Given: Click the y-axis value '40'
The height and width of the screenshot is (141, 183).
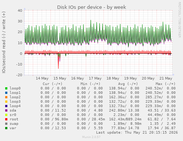Looking at the screenshot, I should tap(20, 10).
